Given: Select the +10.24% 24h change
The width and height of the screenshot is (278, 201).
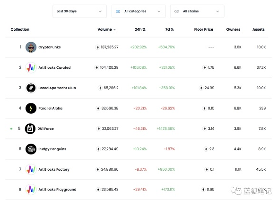Looking at the screenshot, I should pyautogui.click(x=140, y=149).
